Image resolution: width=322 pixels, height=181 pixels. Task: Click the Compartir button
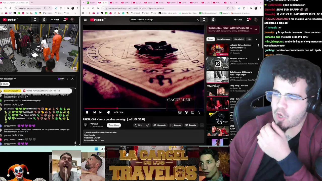(159, 125)
